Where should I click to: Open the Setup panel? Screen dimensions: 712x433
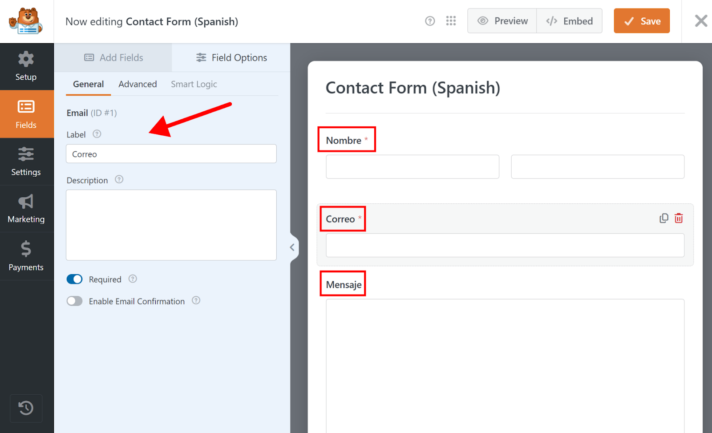[26, 66]
